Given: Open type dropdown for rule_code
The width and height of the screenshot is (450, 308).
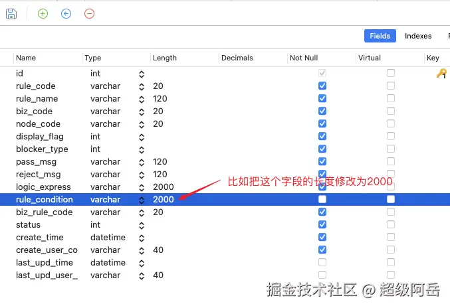Looking at the screenshot, I should [142, 87].
